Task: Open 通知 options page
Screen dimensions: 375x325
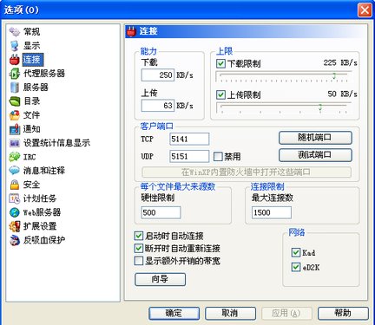Action: click(31, 129)
